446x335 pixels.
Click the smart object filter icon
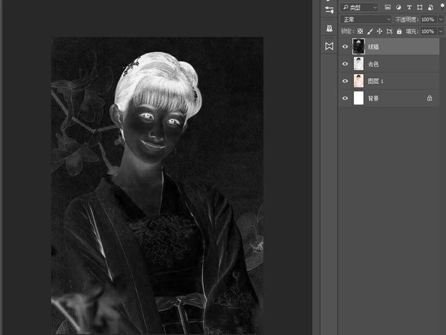(x=429, y=7)
